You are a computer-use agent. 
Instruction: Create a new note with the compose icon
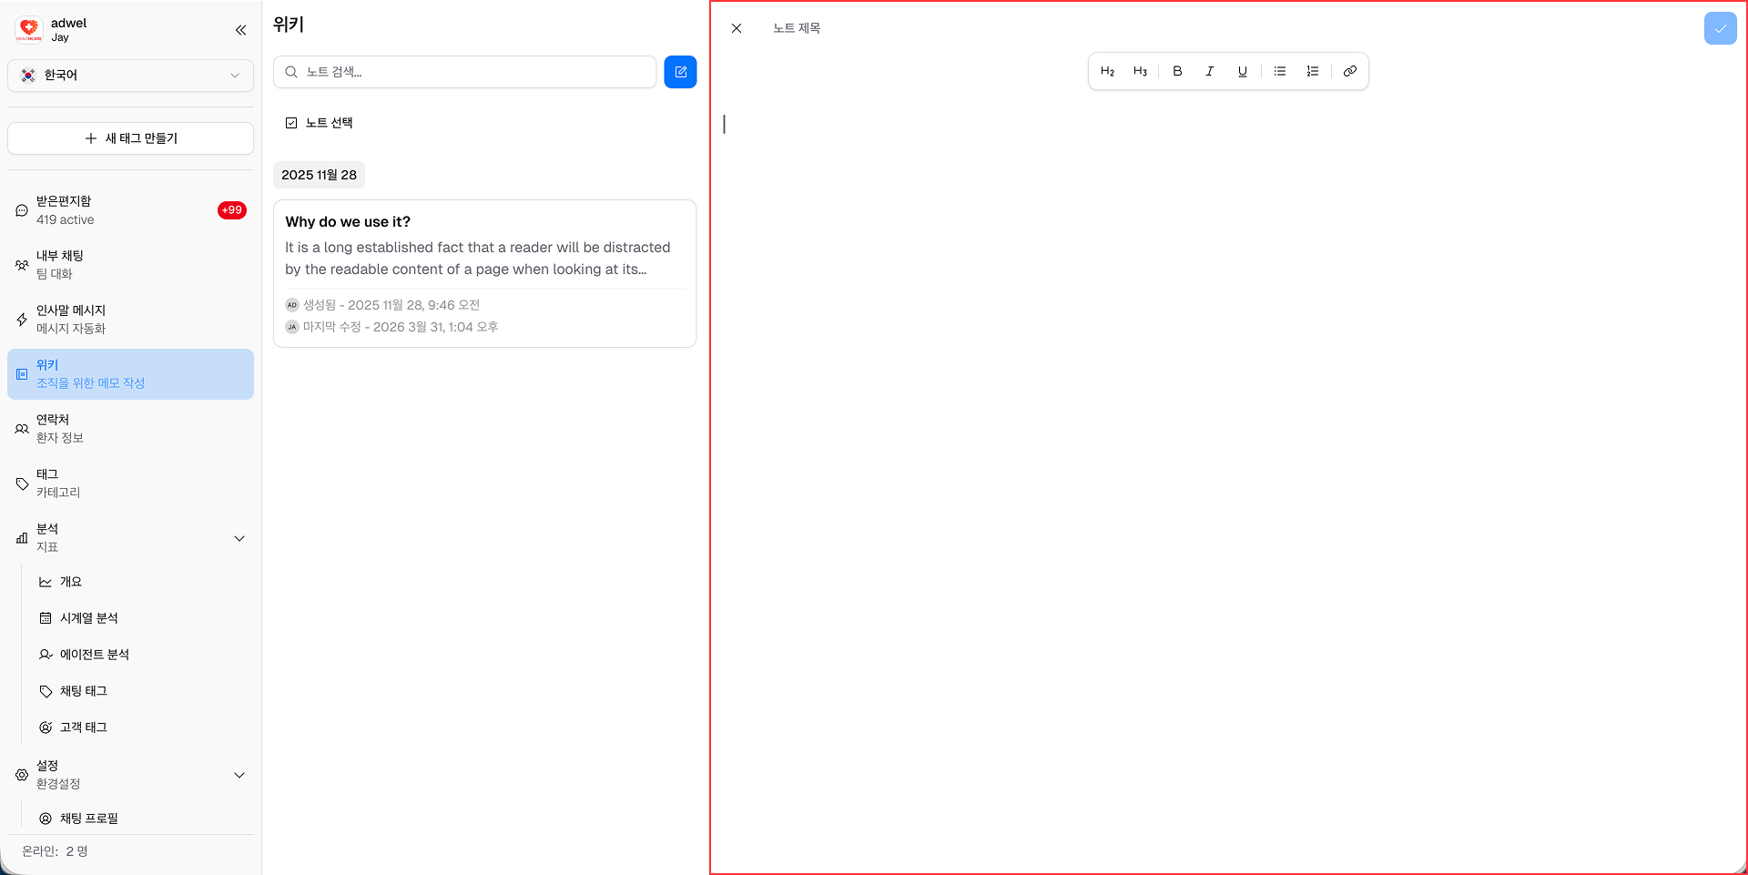[680, 71]
